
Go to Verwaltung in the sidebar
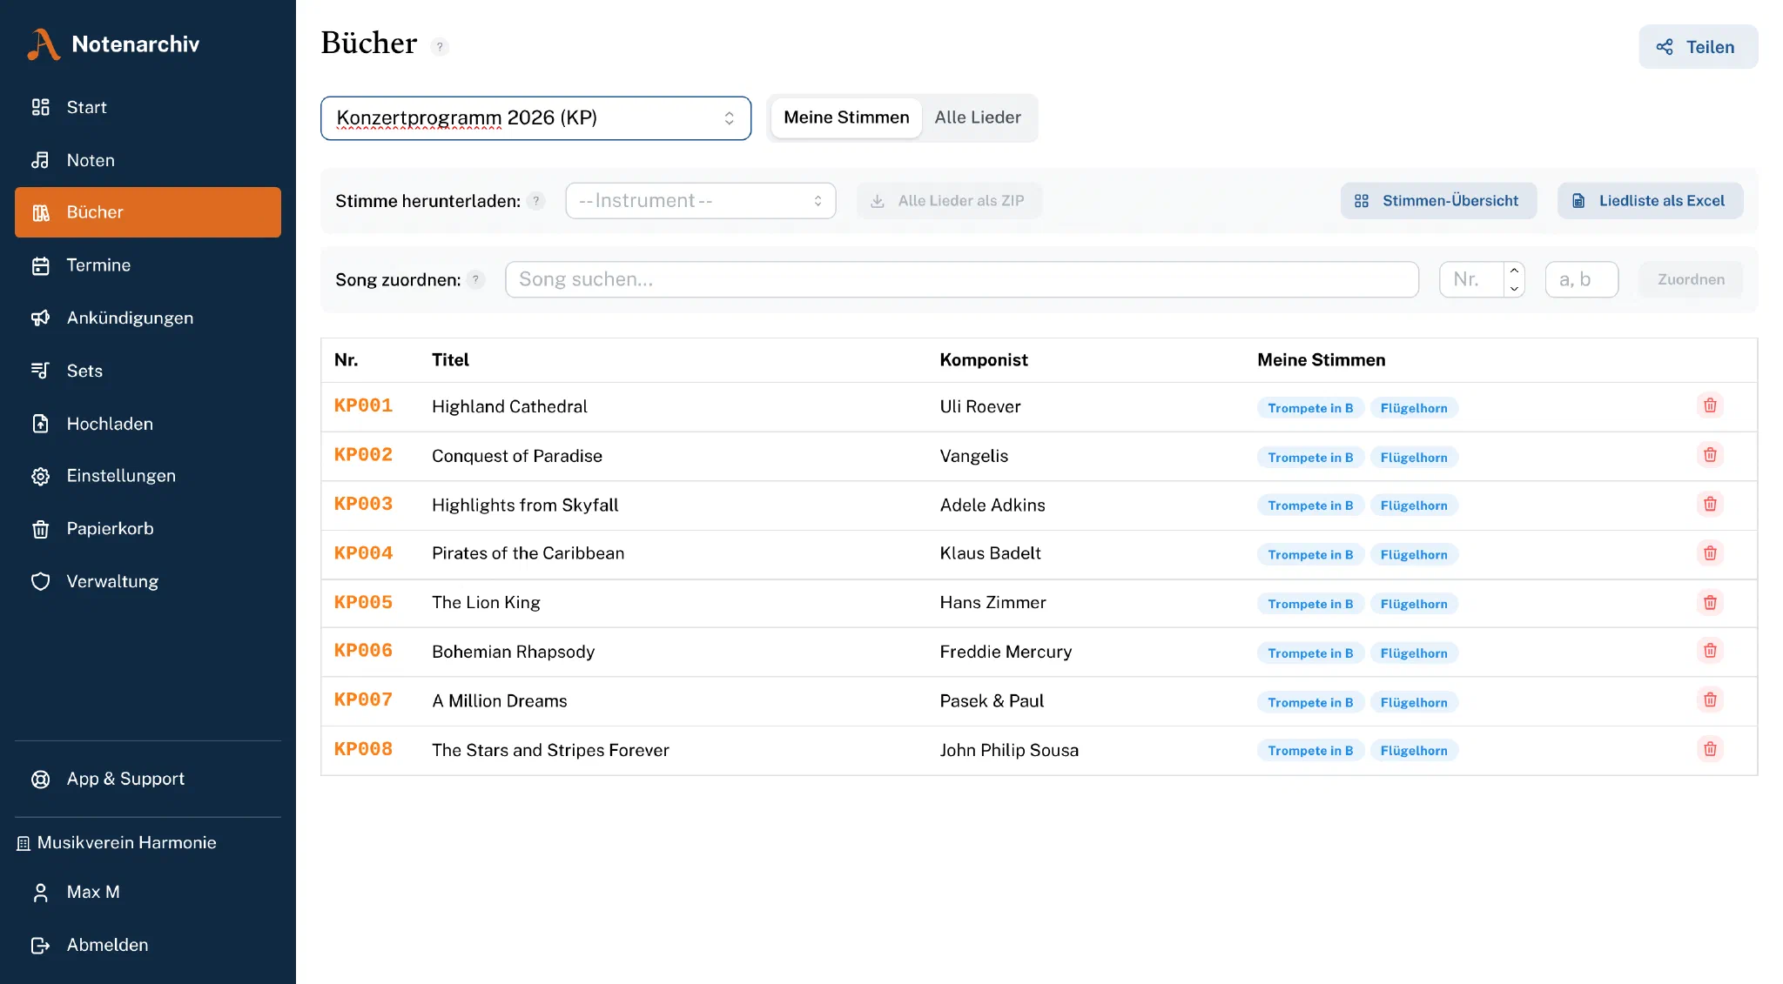coord(148,581)
